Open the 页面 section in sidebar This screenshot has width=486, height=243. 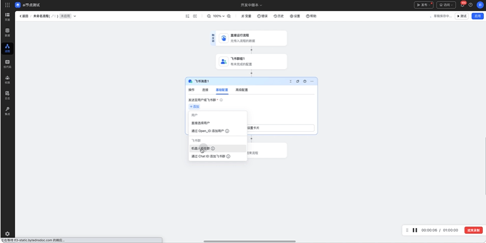pos(7,16)
